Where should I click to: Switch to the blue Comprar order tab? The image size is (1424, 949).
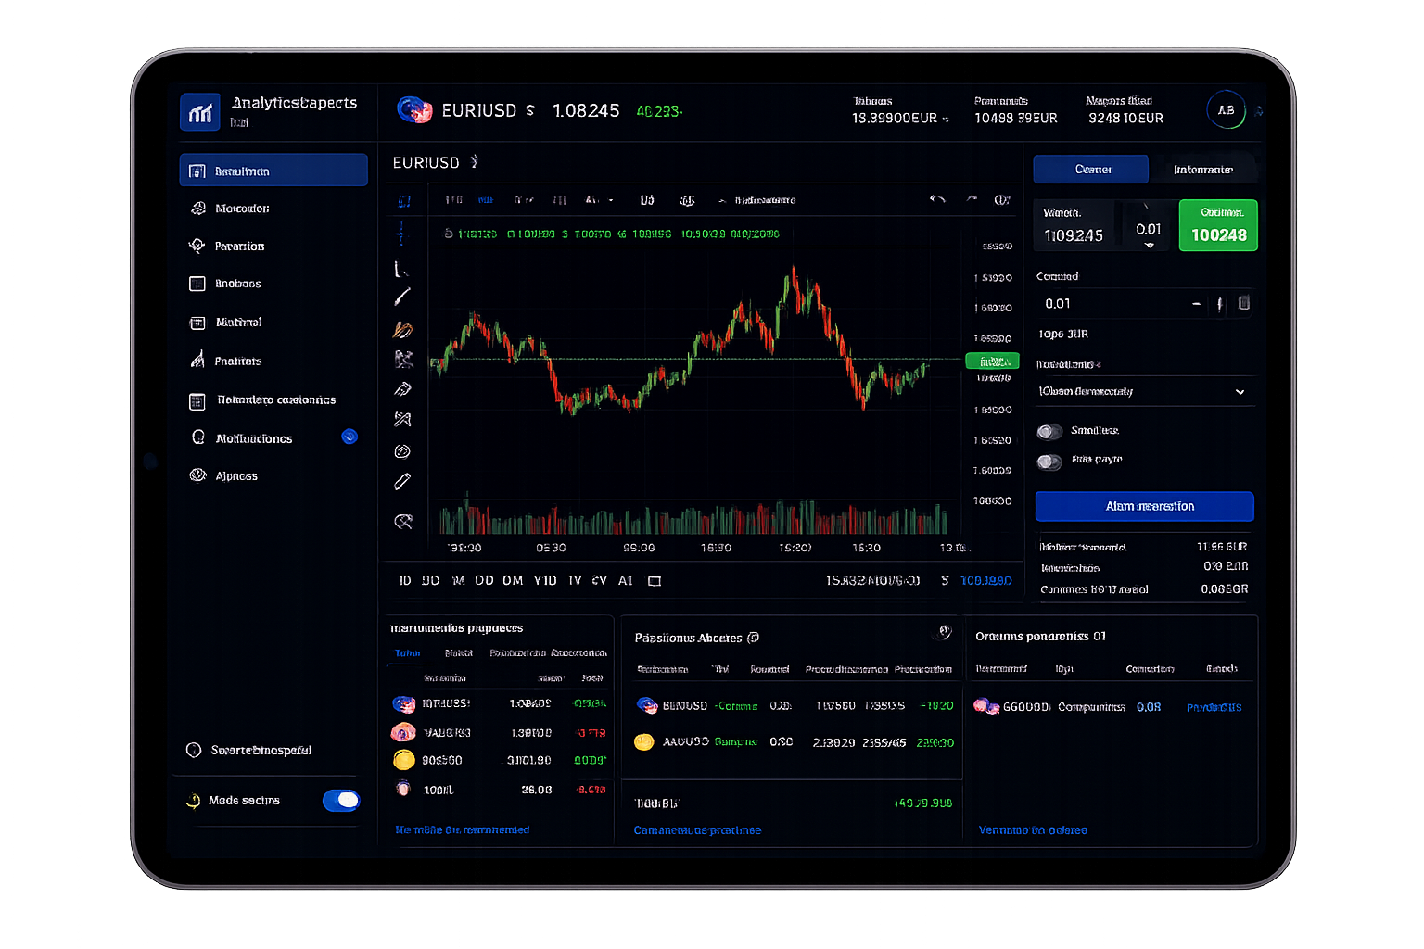(x=1091, y=169)
